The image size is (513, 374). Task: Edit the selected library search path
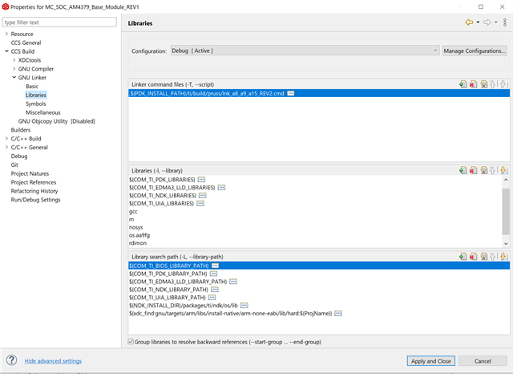483,257
